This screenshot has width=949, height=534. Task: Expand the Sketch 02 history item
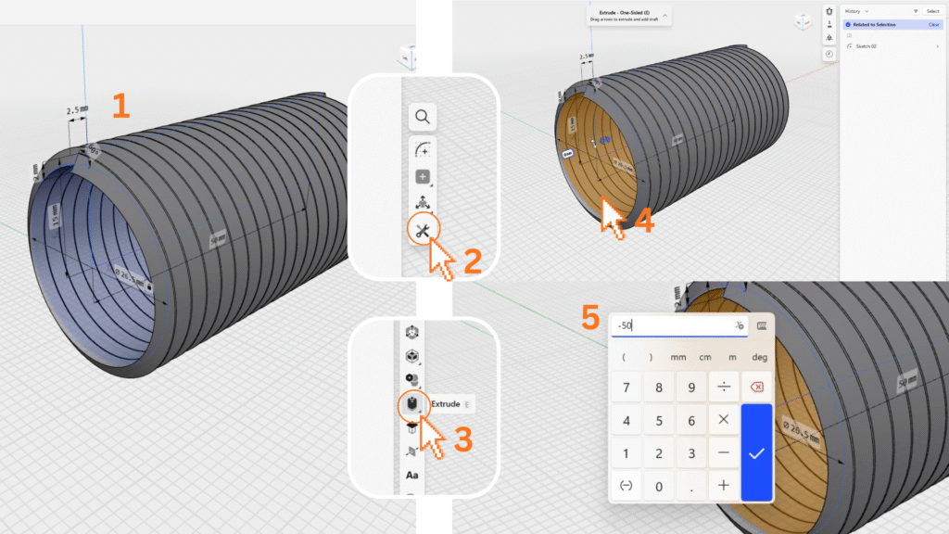pyautogui.click(x=937, y=45)
